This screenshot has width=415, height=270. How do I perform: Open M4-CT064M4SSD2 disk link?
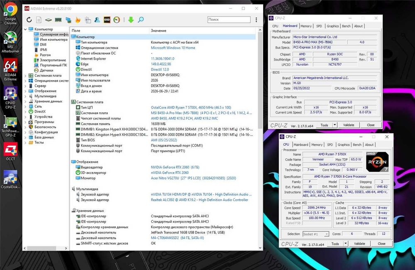pos(177,238)
